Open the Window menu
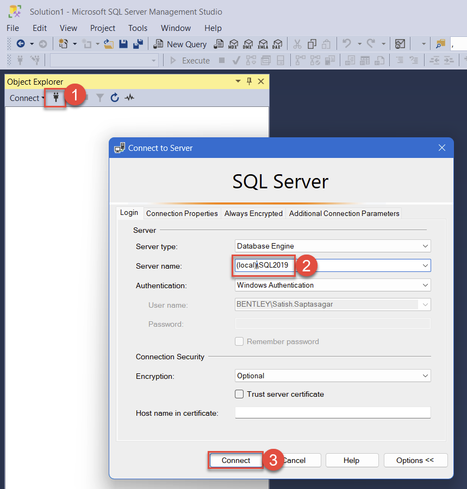467x489 pixels. 176,28
